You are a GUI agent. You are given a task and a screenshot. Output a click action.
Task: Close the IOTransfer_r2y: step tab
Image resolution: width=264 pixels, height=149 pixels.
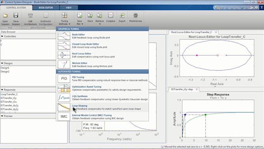(x=197, y=89)
